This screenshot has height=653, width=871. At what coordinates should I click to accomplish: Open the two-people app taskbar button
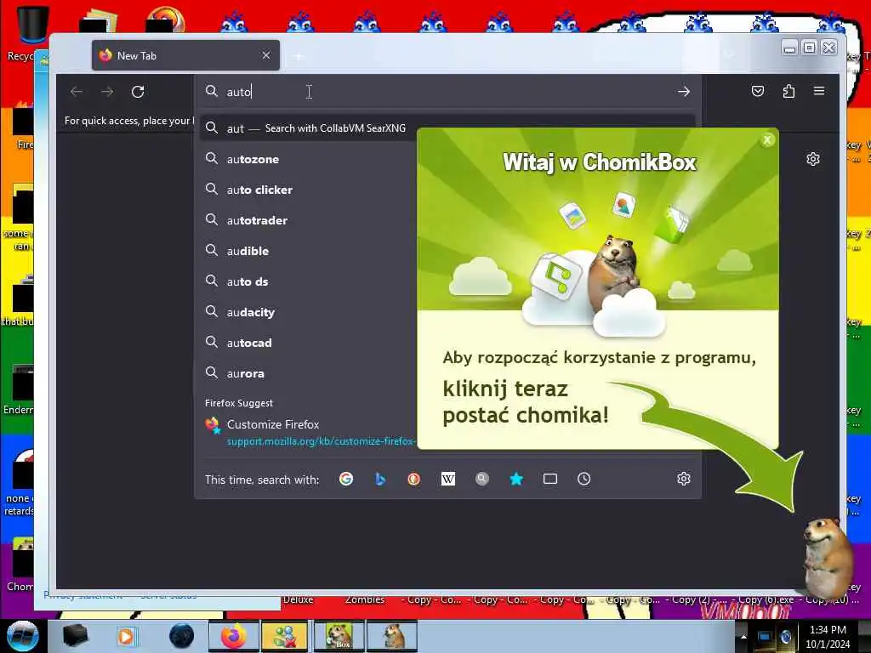point(286,636)
